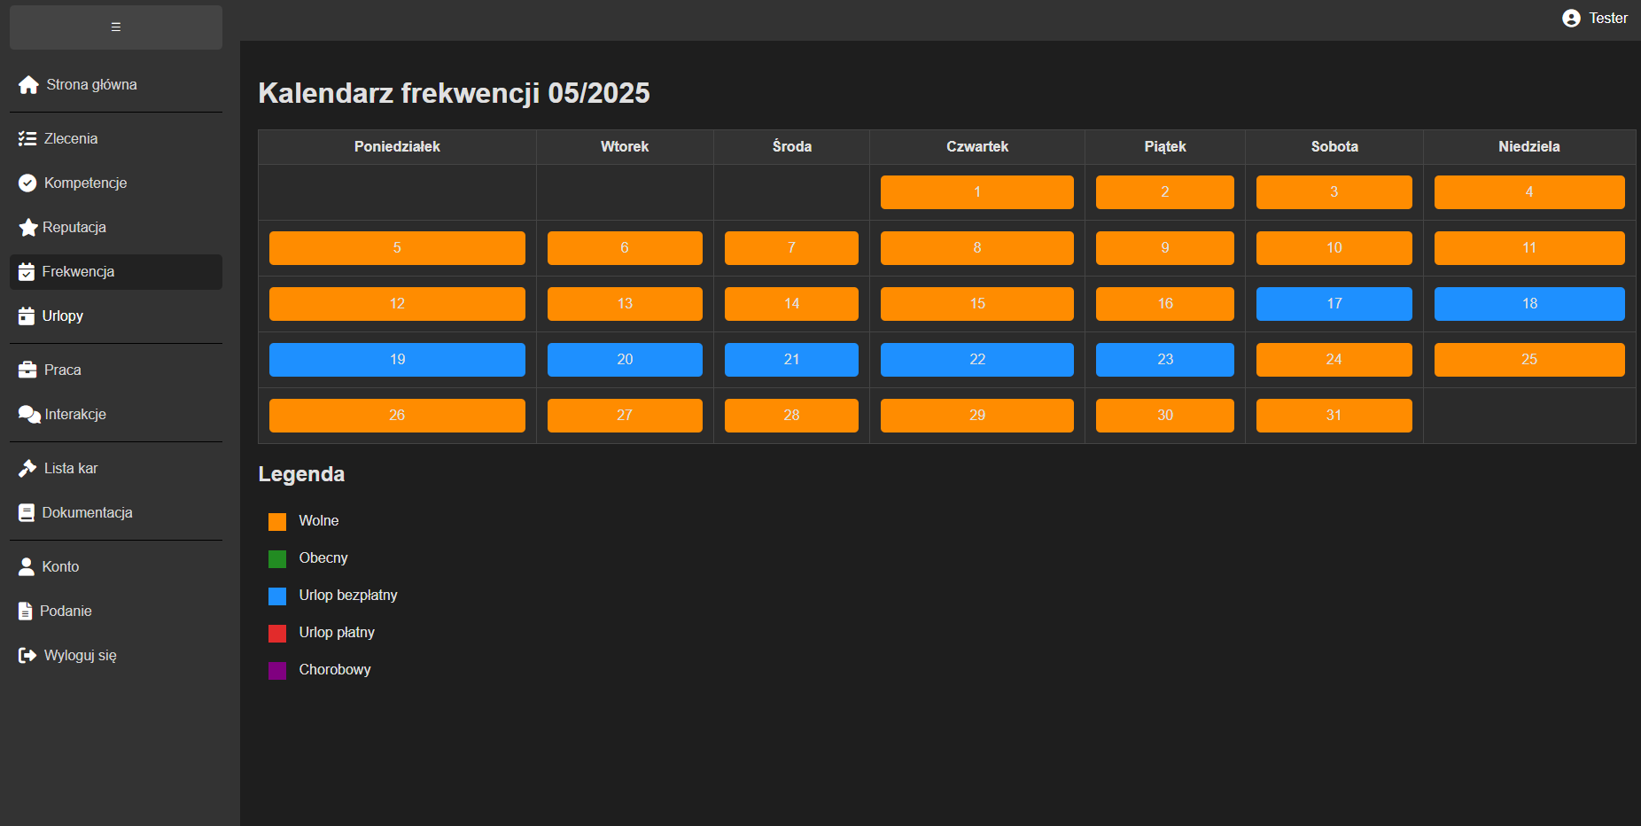1641x826 pixels.
Task: Click the gavel icon beside Lista kar
Action: click(27, 469)
